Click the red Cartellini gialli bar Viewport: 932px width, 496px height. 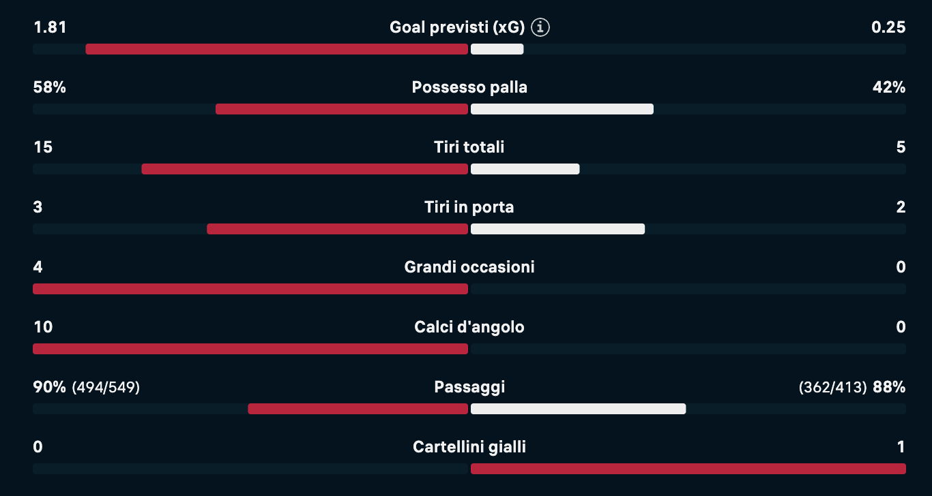point(688,469)
